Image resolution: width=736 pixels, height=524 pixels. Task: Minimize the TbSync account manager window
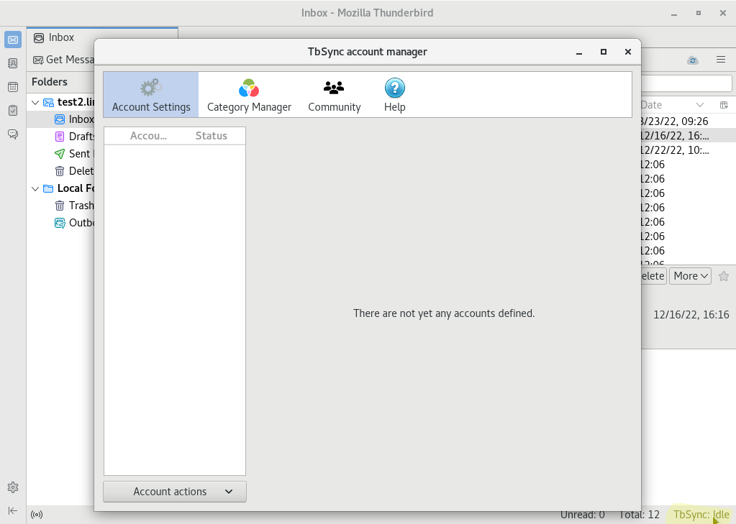pyautogui.click(x=579, y=52)
